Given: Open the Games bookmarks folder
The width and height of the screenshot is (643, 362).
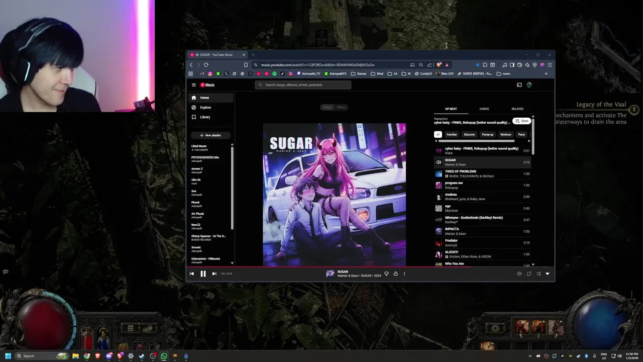Looking at the screenshot, I should [x=359, y=73].
